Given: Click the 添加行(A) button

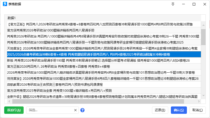Looking at the screenshot, I should tap(14, 110).
